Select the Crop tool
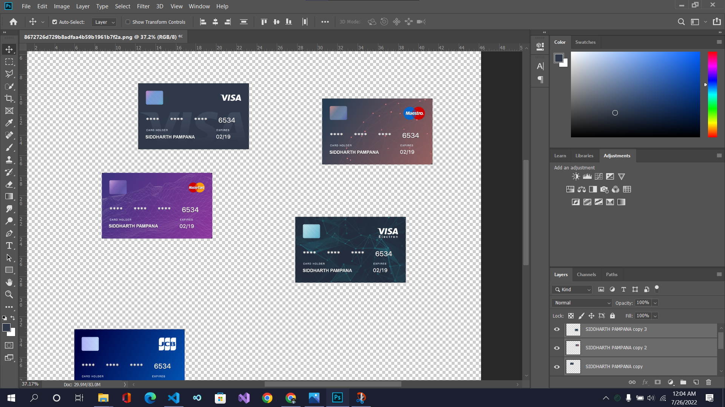This screenshot has width=725, height=407. click(9, 99)
